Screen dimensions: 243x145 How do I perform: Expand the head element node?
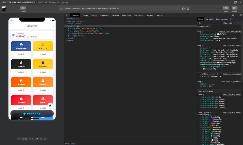(x=67, y=24)
